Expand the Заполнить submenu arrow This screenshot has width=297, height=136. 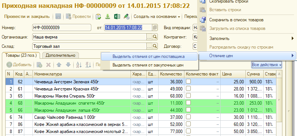click(x=293, y=38)
